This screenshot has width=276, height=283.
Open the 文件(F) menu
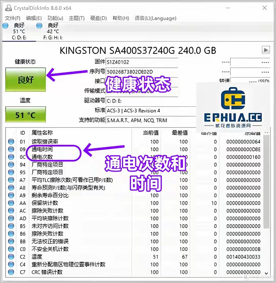[x=13, y=18]
